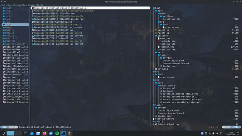Launch Thunderbird from the taskbar

[x=51, y=133]
